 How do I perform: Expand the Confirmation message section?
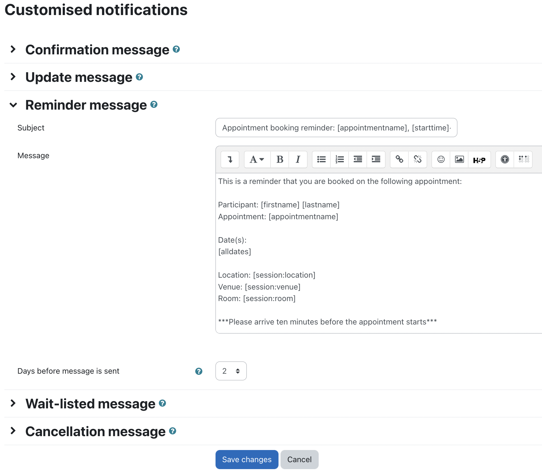click(97, 49)
